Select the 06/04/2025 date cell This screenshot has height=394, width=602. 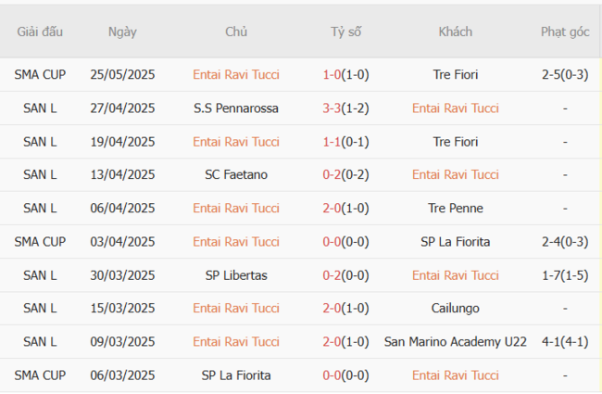(x=122, y=209)
